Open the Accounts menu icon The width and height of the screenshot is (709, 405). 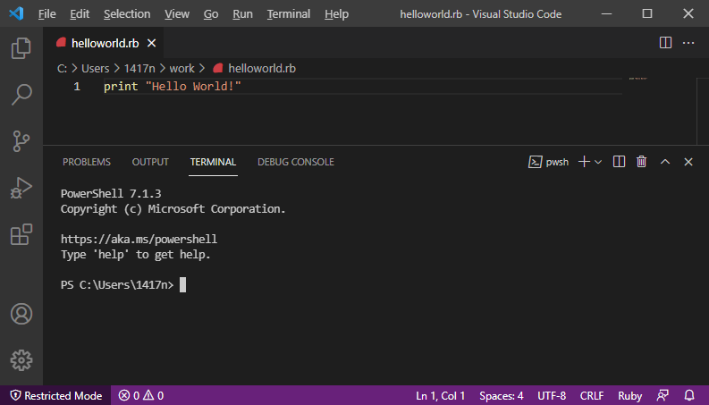coord(21,314)
